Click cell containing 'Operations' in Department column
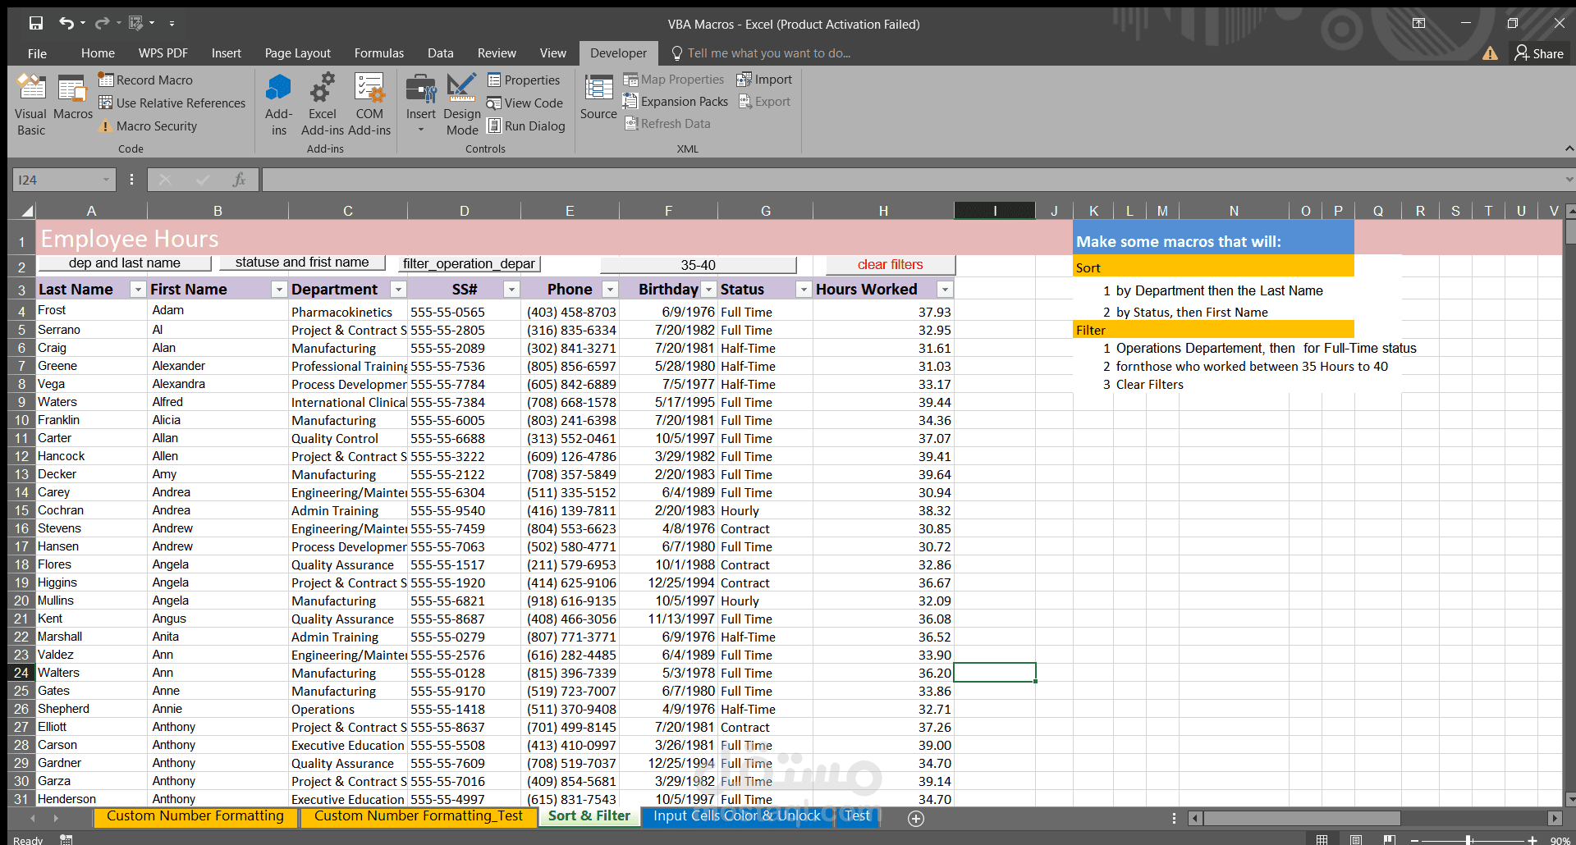 pyautogui.click(x=348, y=709)
